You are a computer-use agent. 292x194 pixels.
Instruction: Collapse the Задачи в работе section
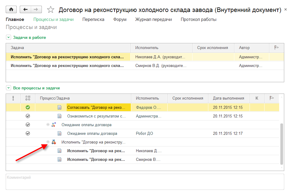8,37
